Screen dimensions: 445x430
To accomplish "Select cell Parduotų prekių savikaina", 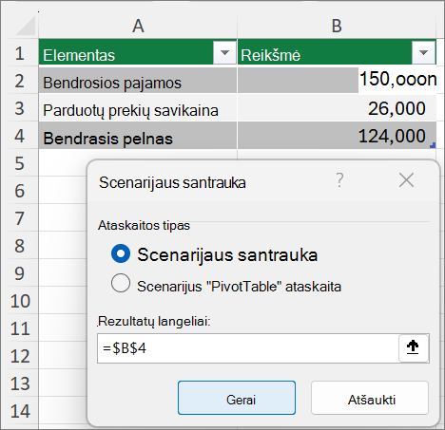I will click(138, 108).
